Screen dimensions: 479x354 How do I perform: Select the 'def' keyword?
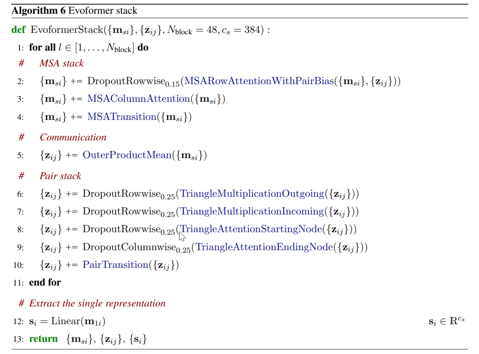coord(18,30)
